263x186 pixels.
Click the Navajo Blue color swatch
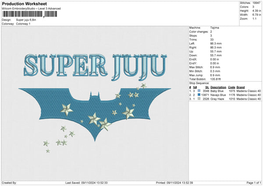[199, 95]
